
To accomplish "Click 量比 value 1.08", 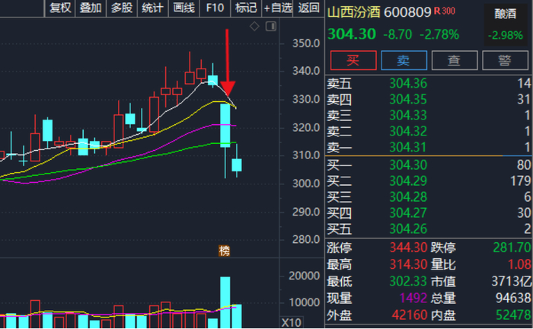I will (519, 264).
